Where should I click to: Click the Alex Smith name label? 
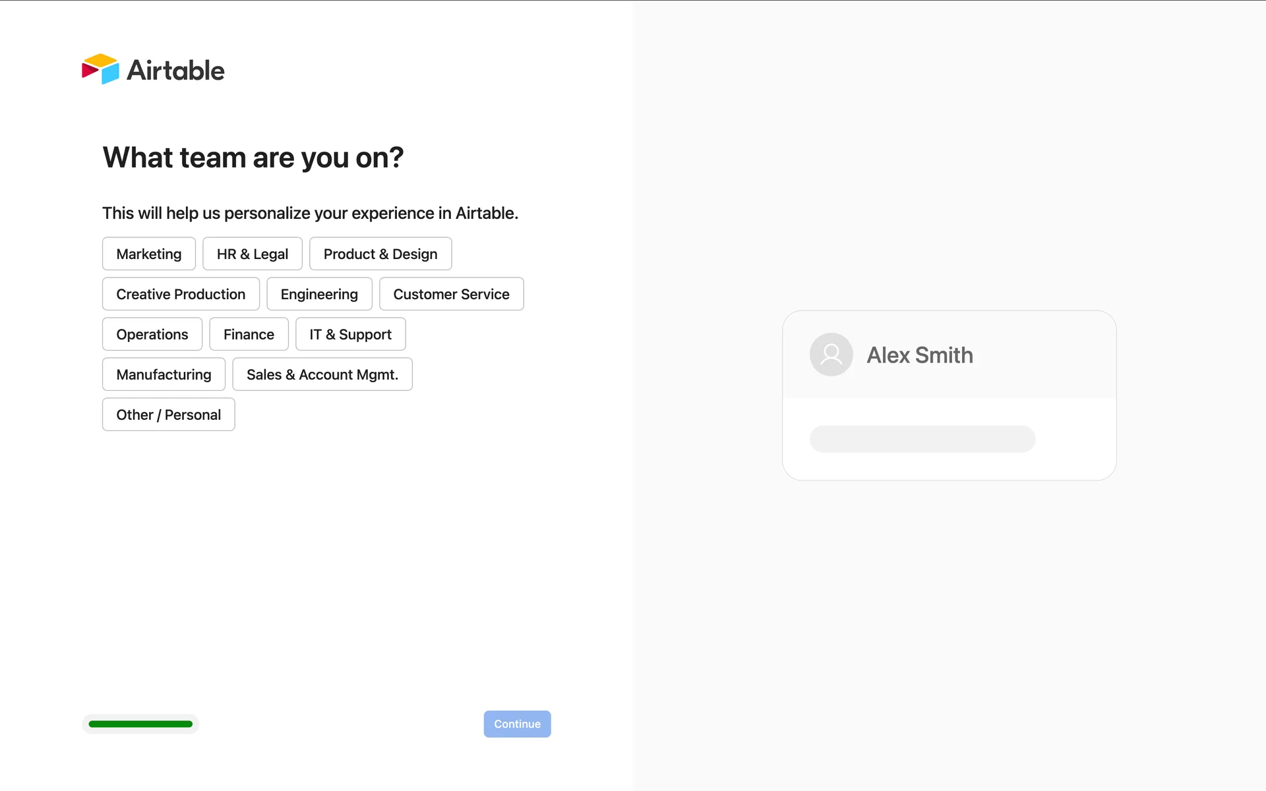pos(919,355)
